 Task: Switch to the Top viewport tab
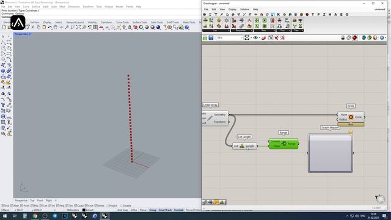pyautogui.click(x=32, y=200)
